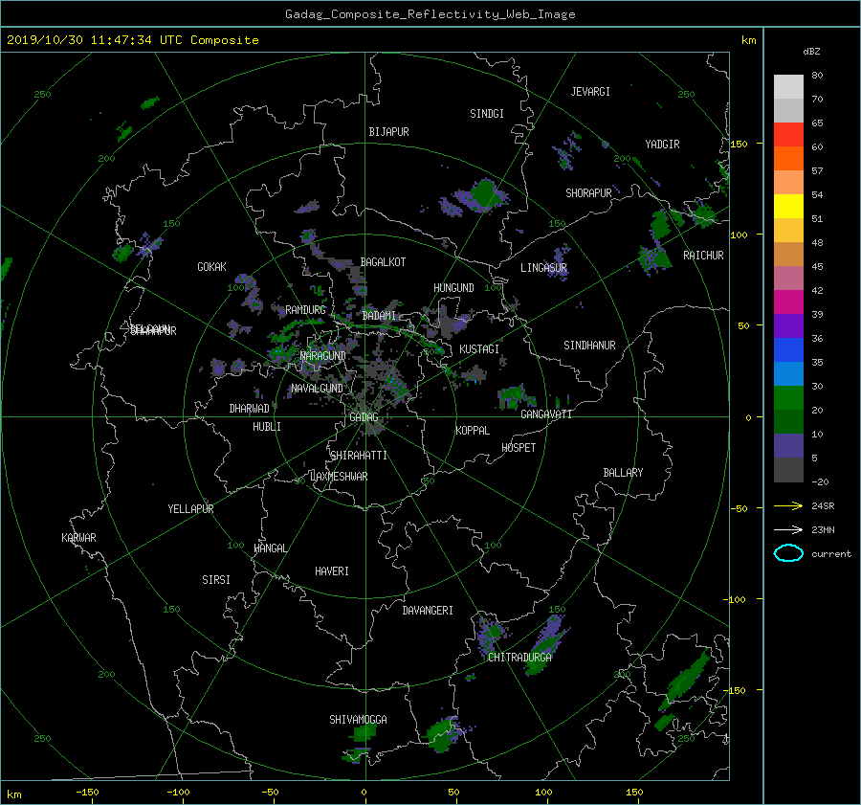Click the -150 bottom axis tick label

click(87, 793)
